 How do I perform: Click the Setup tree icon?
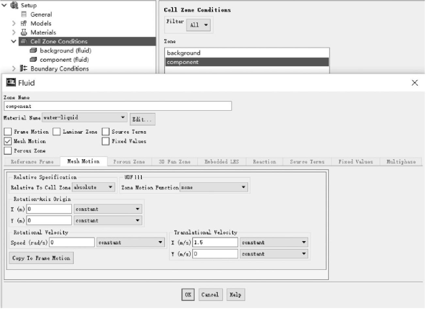pos(14,5)
